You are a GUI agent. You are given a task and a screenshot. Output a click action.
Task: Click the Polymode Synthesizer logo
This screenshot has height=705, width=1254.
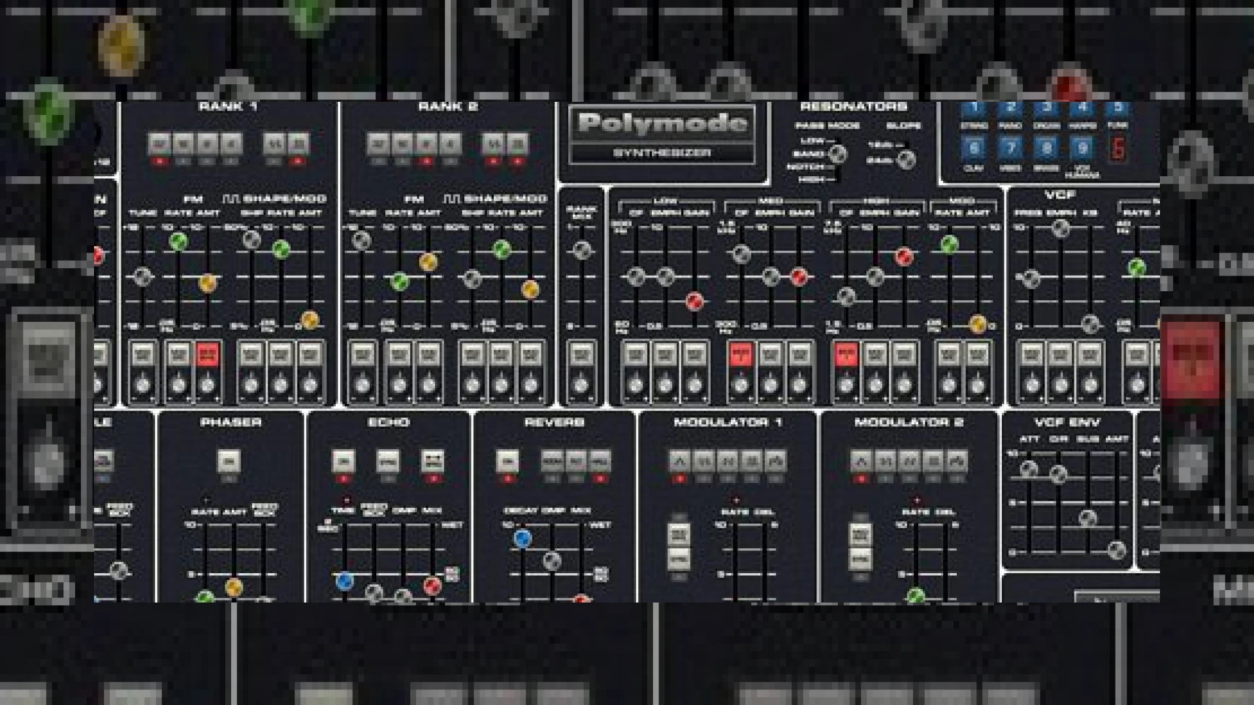pyautogui.click(x=662, y=134)
